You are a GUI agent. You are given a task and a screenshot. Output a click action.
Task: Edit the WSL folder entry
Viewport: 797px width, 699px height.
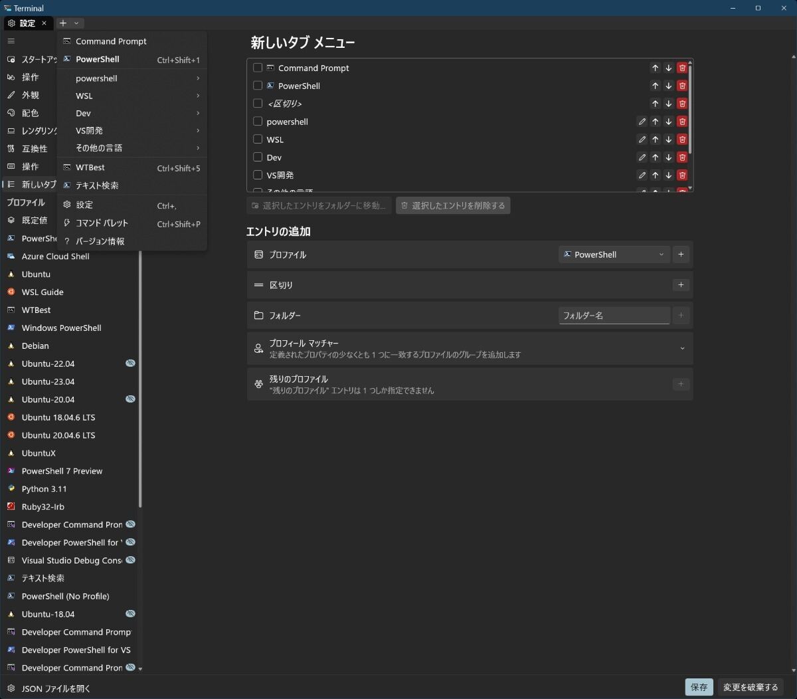tap(642, 140)
